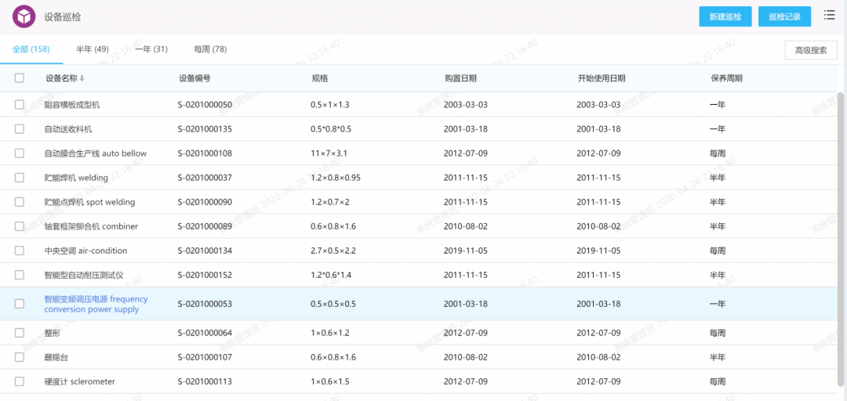Switch to the 全部 (158) tab
847x401 pixels.
point(31,49)
